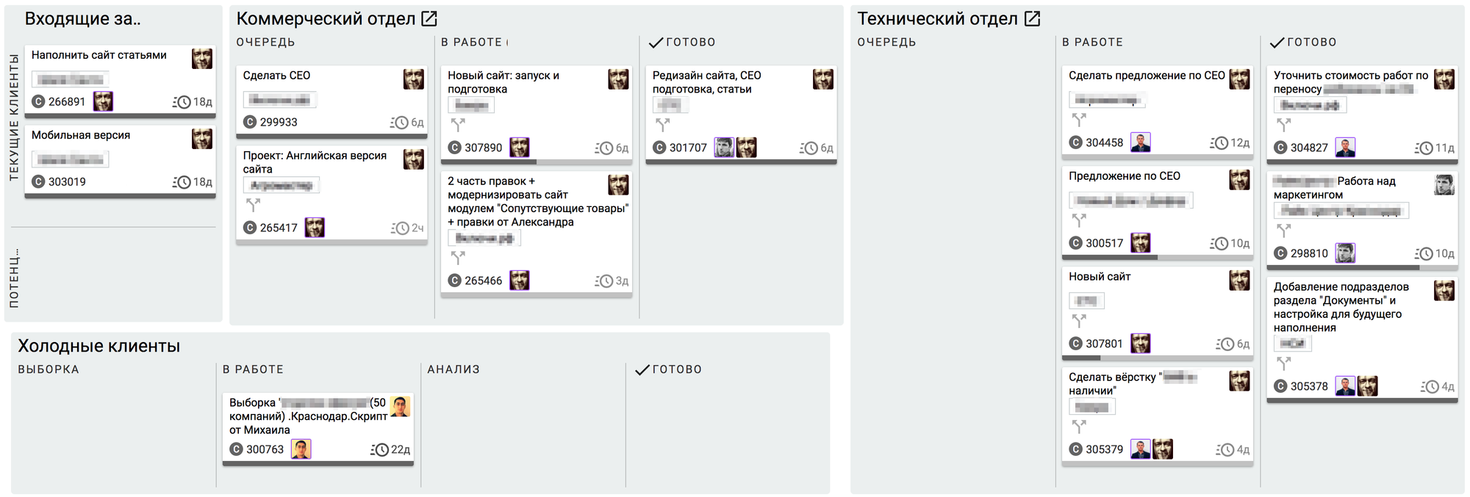The height and width of the screenshot is (497, 1470).
Task: Open the card Мобильная версия
Action: tap(81, 135)
